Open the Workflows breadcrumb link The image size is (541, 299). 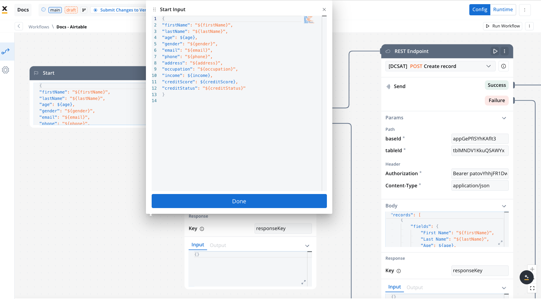(39, 27)
